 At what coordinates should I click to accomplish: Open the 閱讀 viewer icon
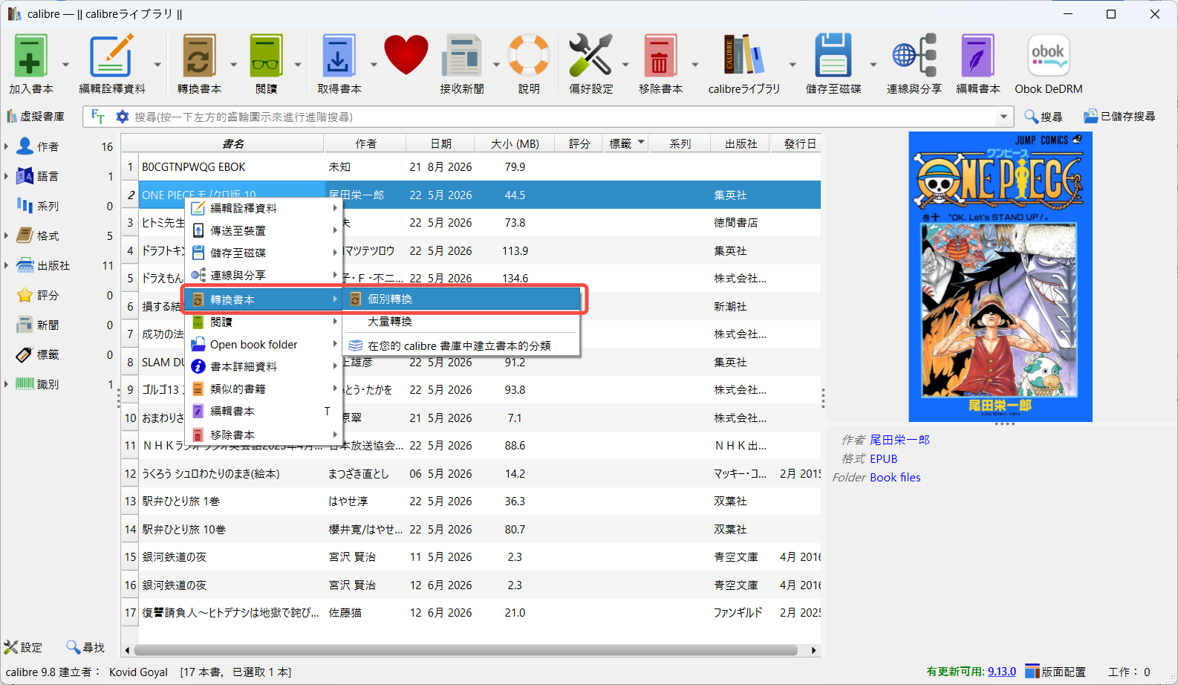[x=266, y=56]
